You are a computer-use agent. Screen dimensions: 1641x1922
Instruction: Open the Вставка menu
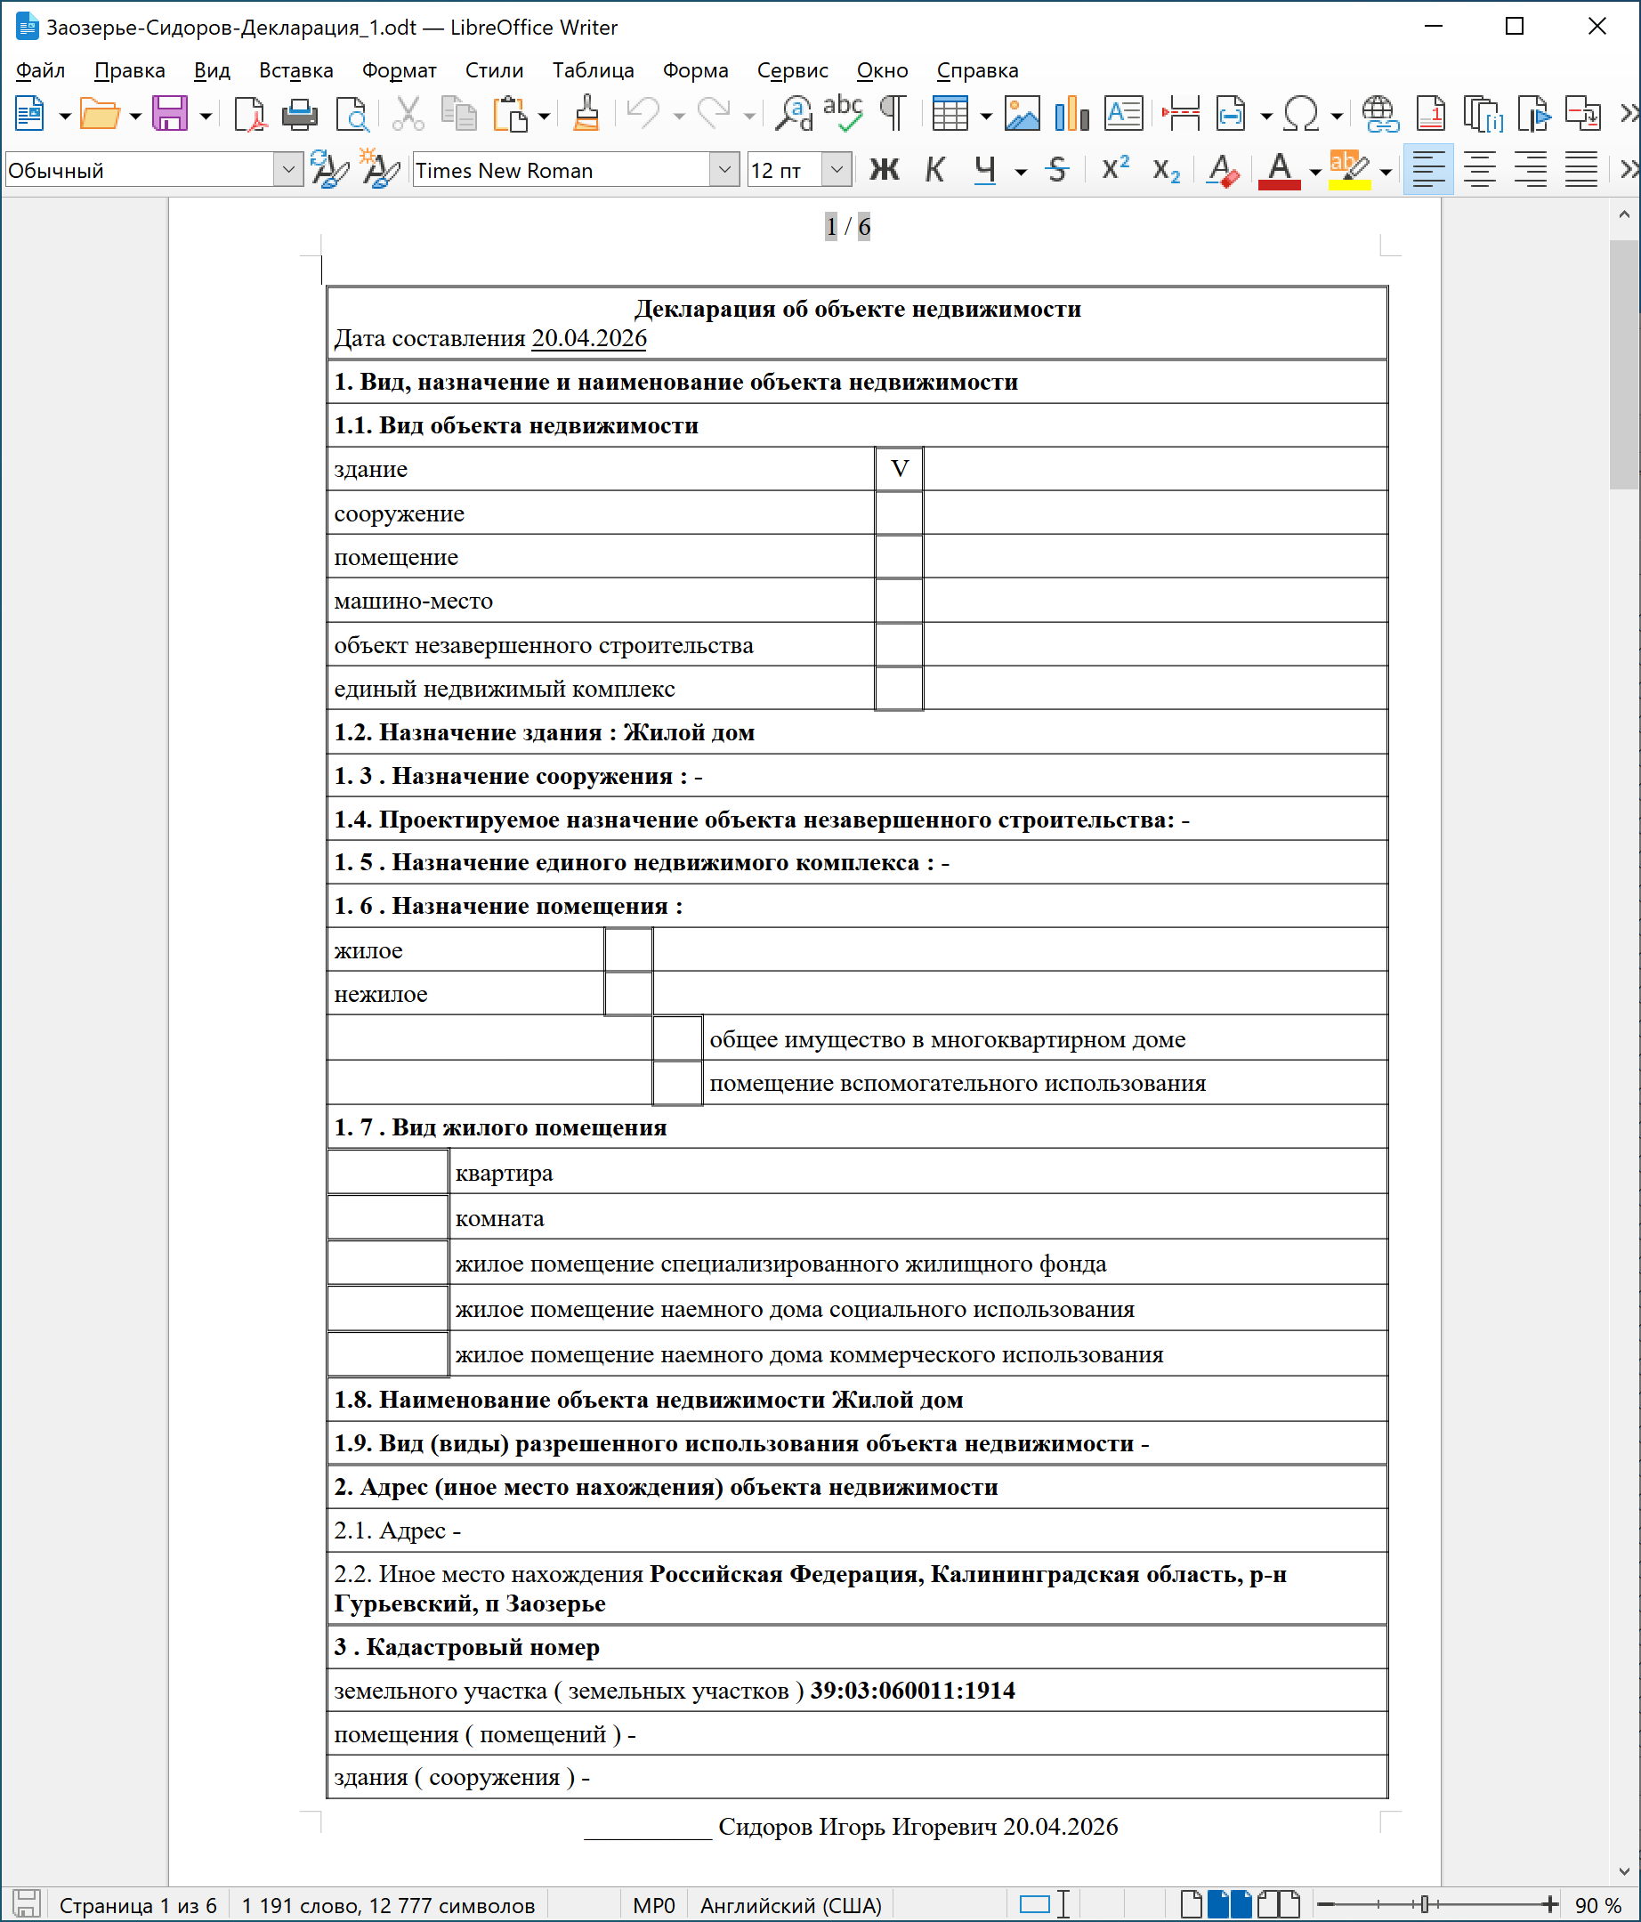tap(296, 70)
